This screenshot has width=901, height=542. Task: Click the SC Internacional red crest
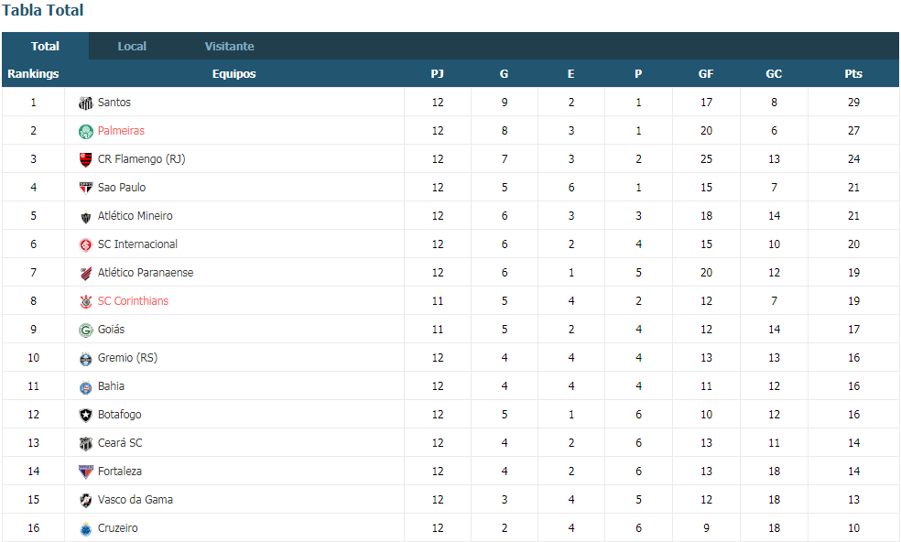click(x=86, y=244)
